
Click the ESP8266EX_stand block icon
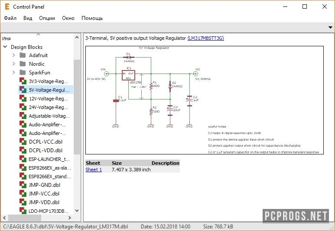point(23,176)
